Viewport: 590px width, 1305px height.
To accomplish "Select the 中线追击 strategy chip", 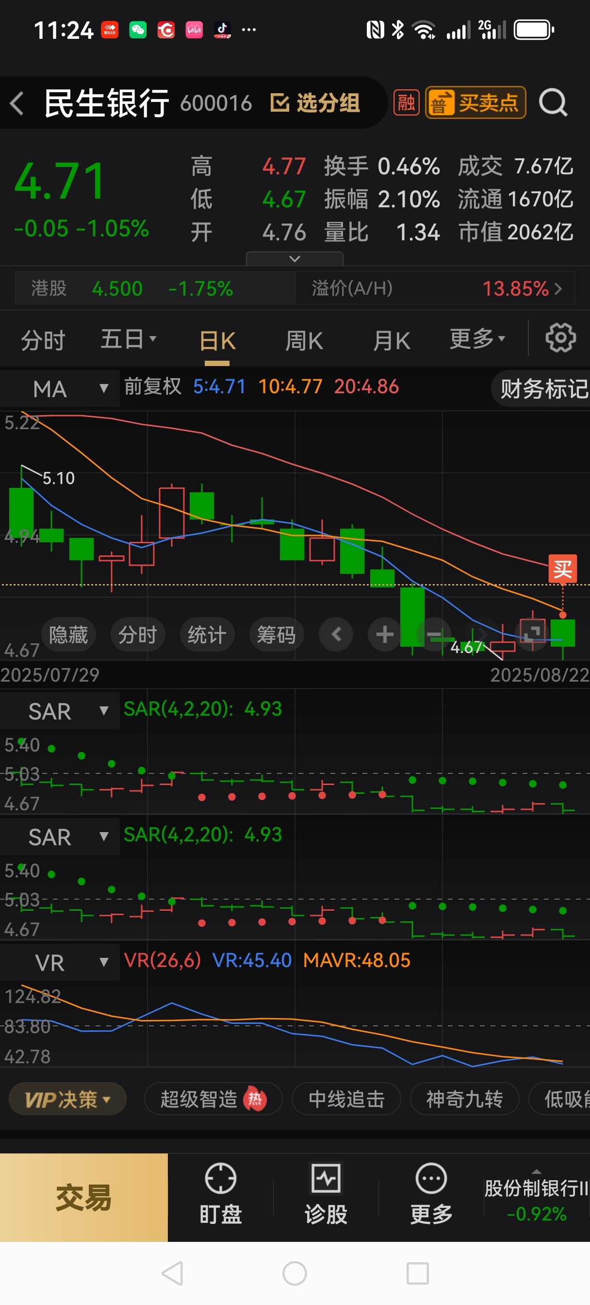I will (x=346, y=1099).
